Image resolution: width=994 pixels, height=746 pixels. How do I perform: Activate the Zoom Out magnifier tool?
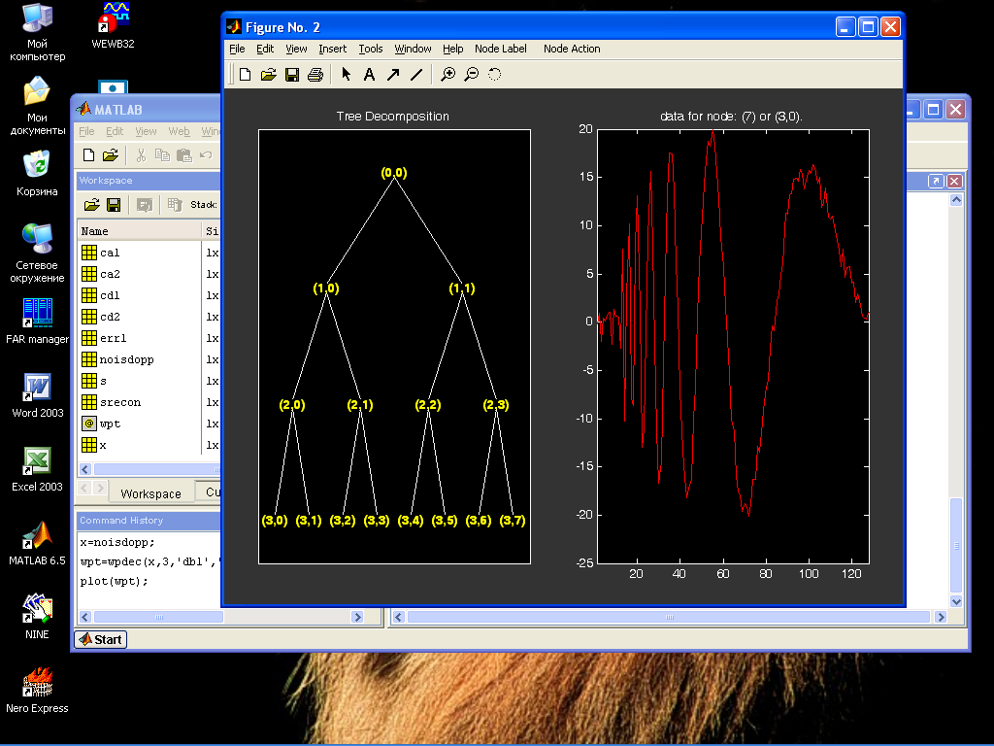pyautogui.click(x=471, y=75)
